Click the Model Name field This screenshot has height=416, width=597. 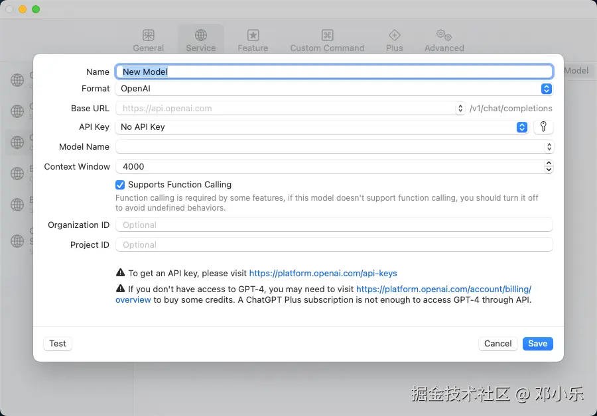coord(330,147)
